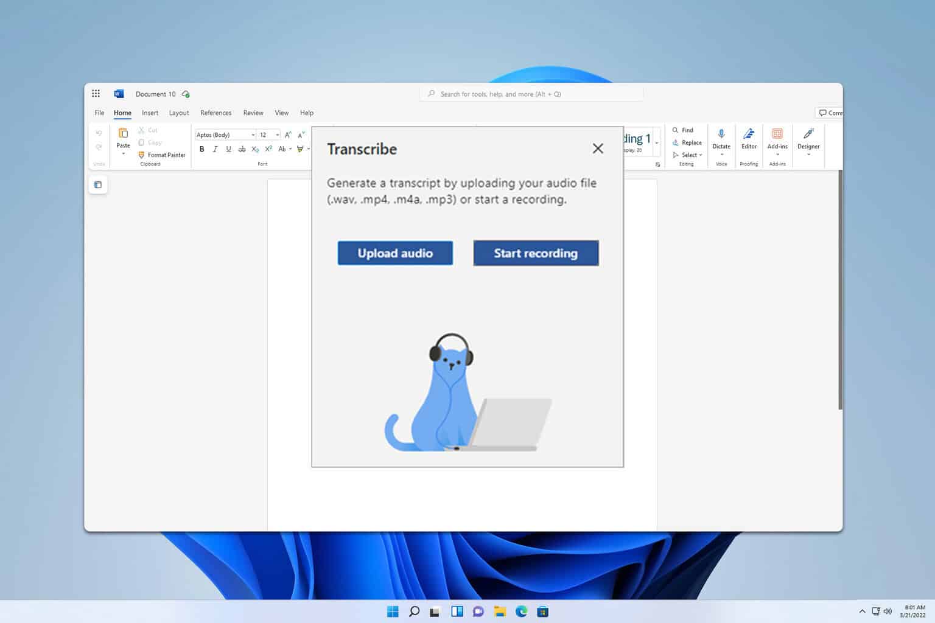Expand the Paste options arrow
This screenshot has height=623, width=935.
pos(123,154)
